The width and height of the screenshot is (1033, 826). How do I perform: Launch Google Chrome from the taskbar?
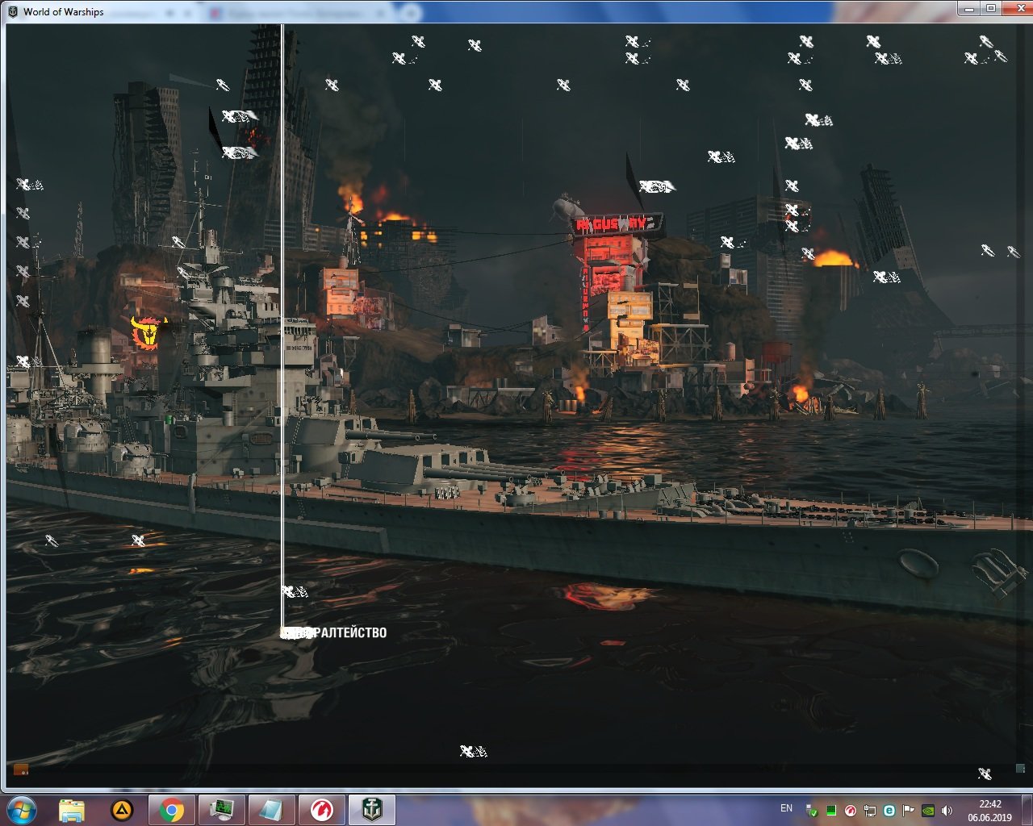[x=171, y=809]
